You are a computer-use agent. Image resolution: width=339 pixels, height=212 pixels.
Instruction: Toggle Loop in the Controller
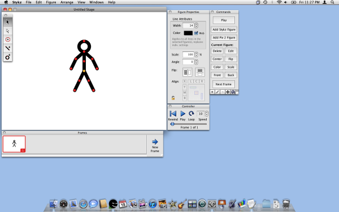tap(192, 114)
